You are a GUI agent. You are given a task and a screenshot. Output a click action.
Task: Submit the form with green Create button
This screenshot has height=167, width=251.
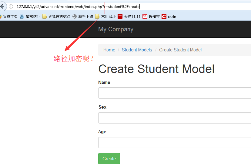point(109,159)
